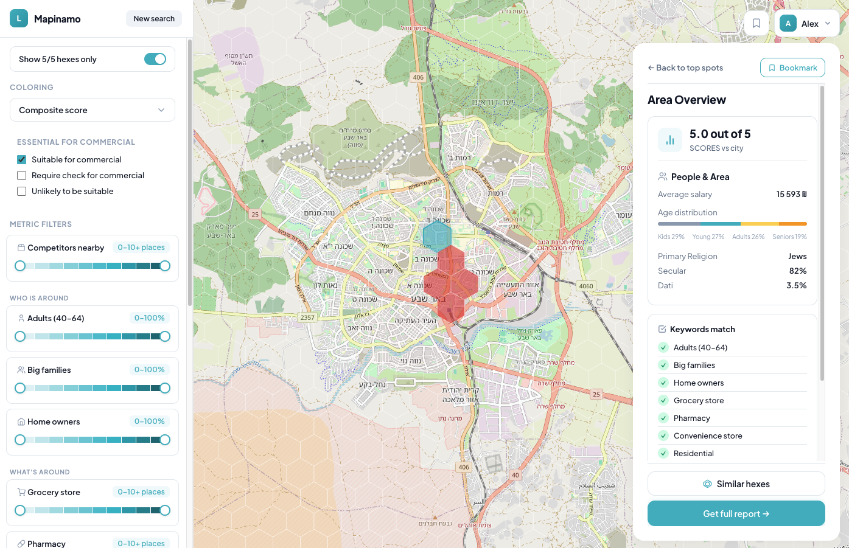Click the Adults (40–64) slider left handle
This screenshot has height=548, width=849.
pos(20,336)
